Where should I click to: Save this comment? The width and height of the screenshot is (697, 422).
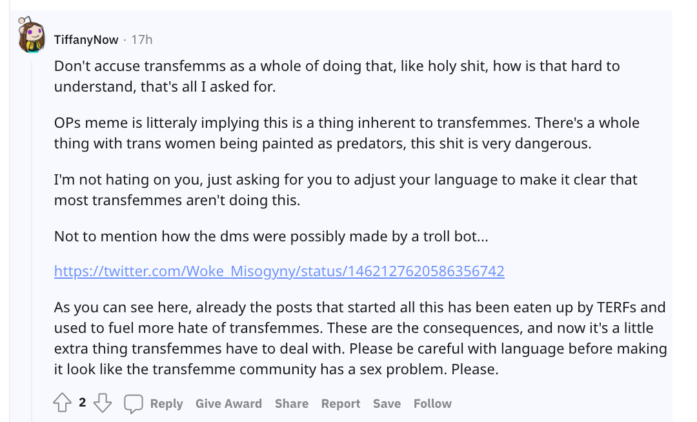pos(387,403)
